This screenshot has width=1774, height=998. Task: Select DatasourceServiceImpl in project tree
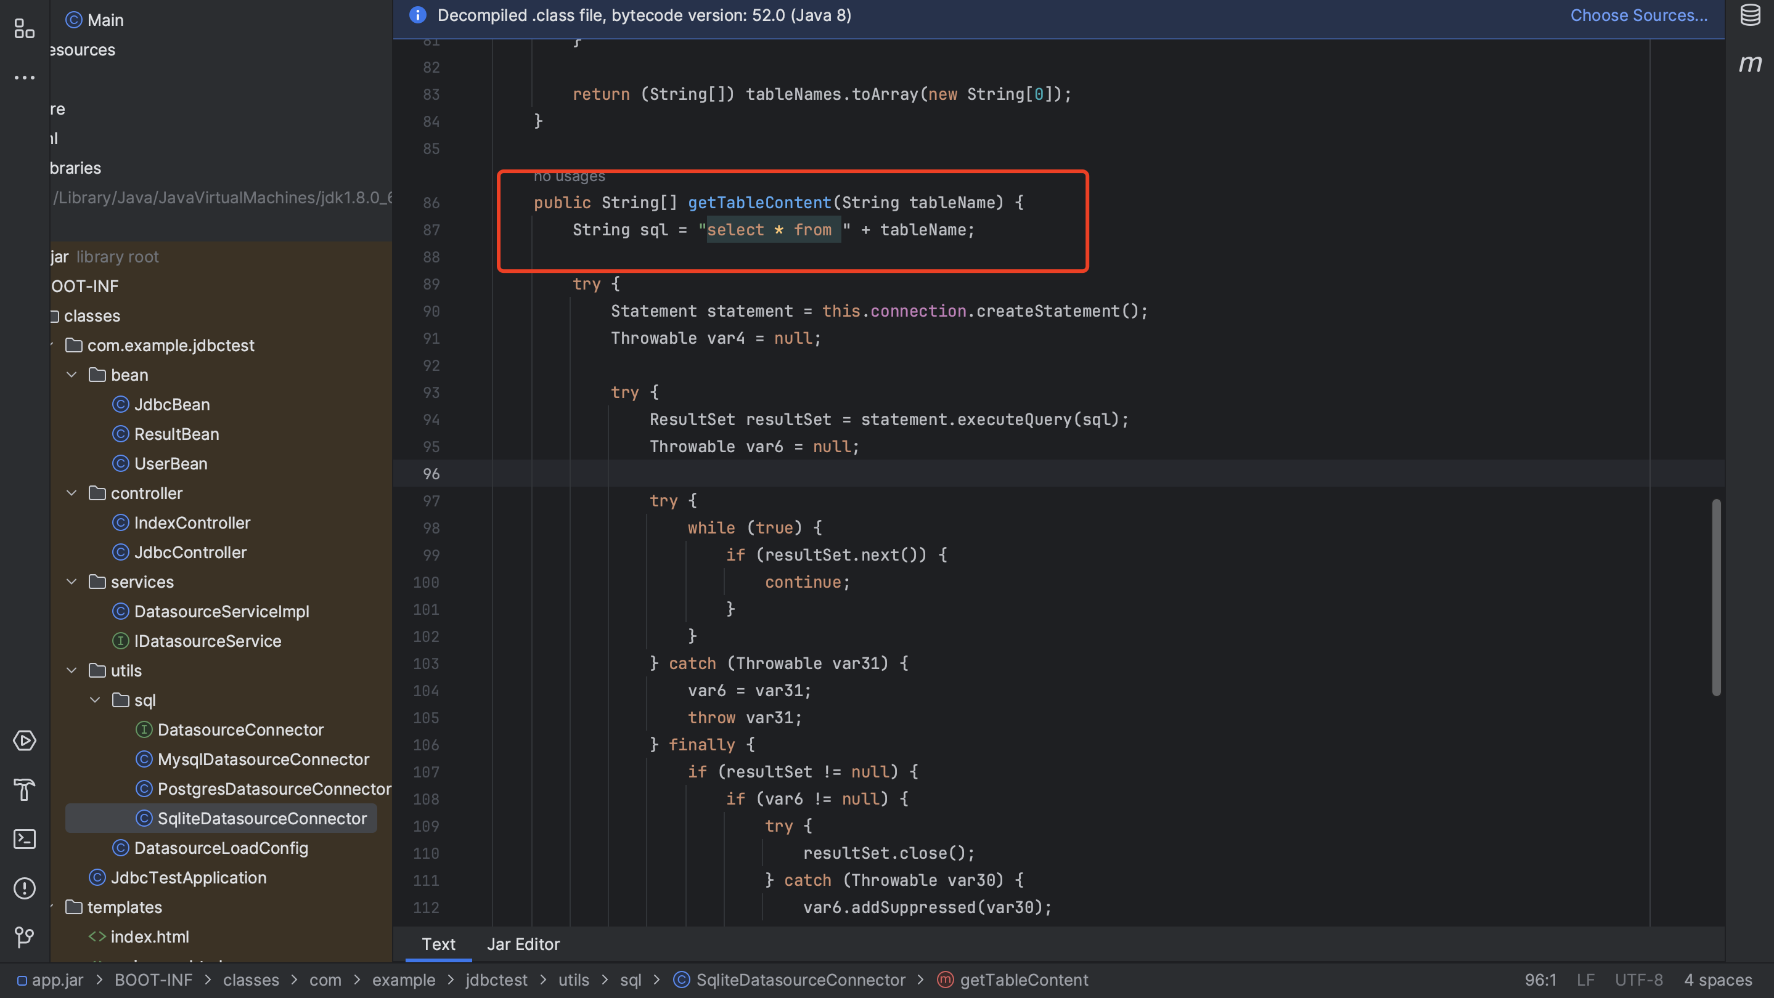(221, 611)
